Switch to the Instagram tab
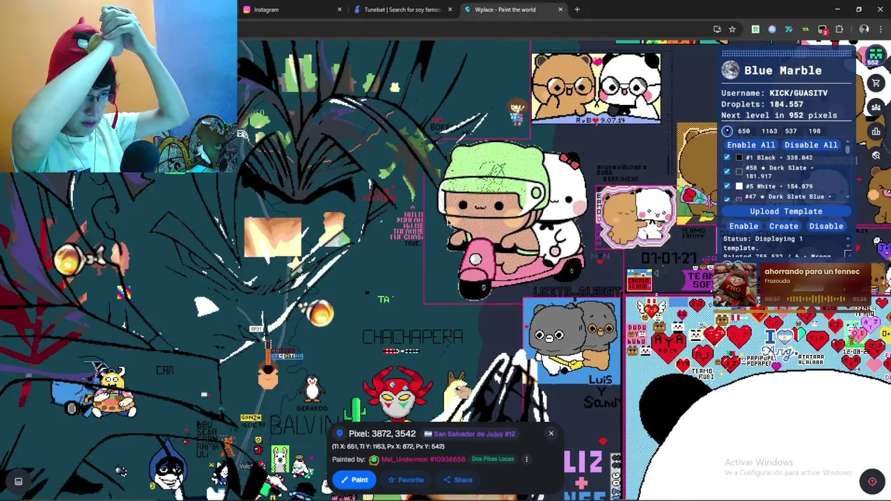This screenshot has width=891, height=501. 292,10
